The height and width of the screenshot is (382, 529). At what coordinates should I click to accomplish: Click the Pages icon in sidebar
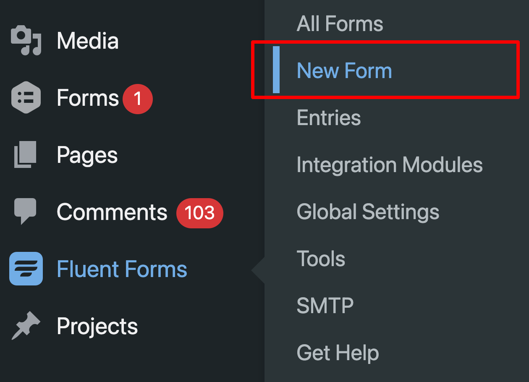click(x=25, y=155)
